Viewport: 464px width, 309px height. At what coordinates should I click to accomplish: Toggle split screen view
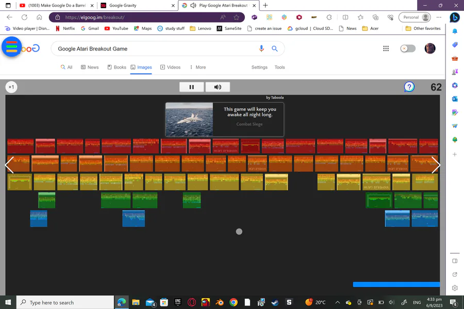pyautogui.click(x=345, y=17)
